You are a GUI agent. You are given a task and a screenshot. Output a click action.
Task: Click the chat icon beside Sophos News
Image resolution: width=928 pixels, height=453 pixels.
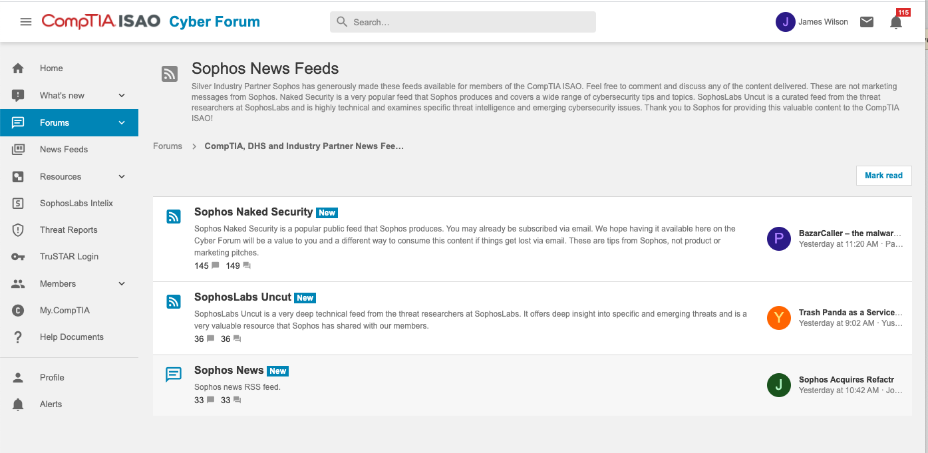(x=173, y=375)
